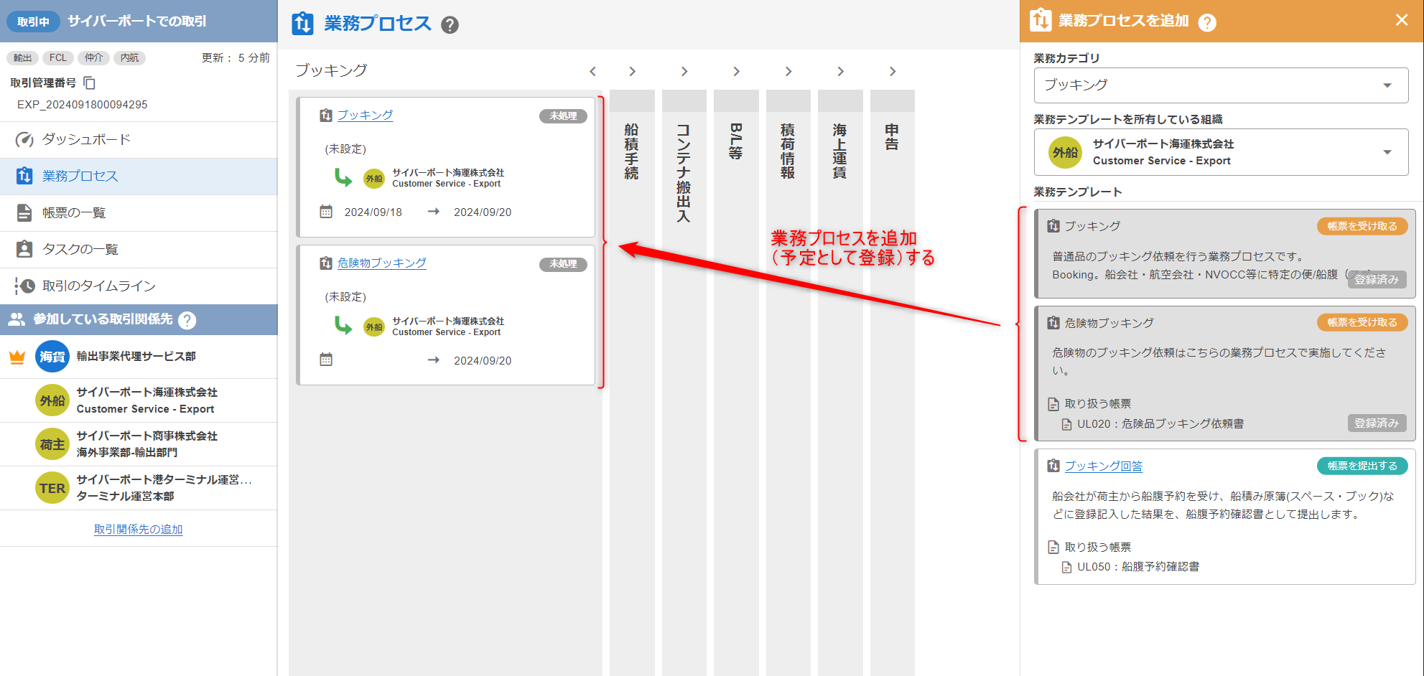Image resolution: width=1424 pixels, height=676 pixels.
Task: Open help icon beside 業務プロセスを追加
Action: pyautogui.click(x=1207, y=22)
